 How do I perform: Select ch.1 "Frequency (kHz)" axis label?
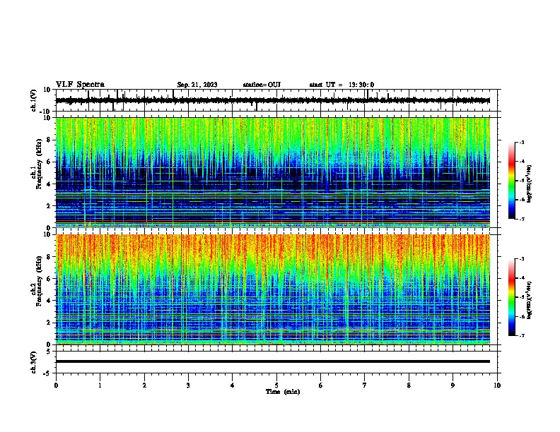pyautogui.click(x=39, y=164)
